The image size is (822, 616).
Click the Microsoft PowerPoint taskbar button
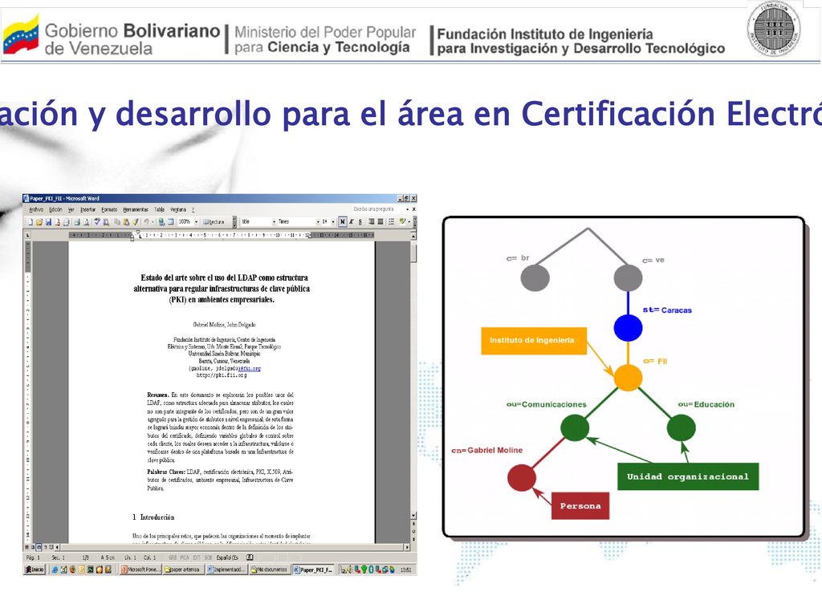[141, 569]
